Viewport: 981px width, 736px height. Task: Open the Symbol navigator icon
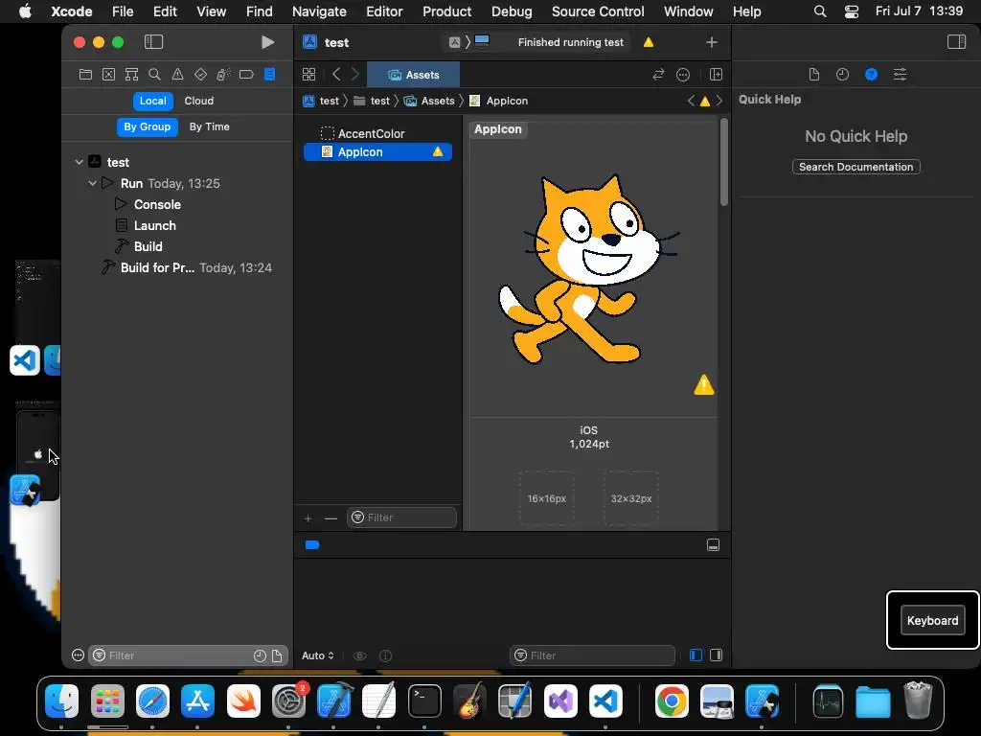pyautogui.click(x=131, y=75)
